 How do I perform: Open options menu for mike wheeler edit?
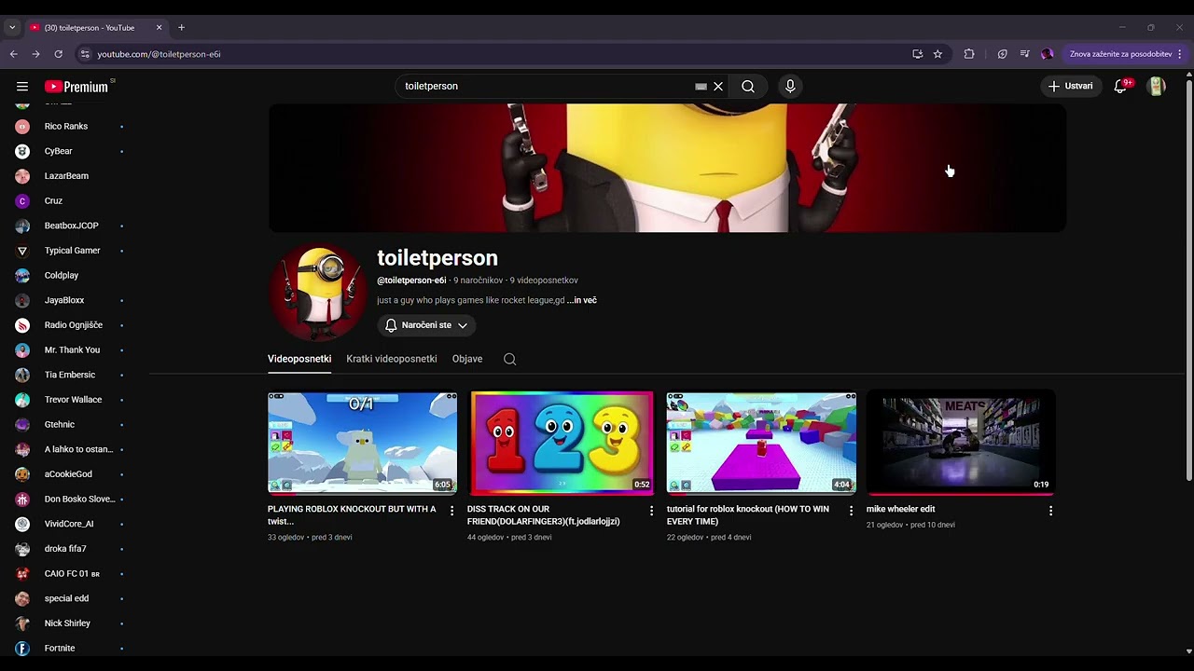click(x=1050, y=511)
